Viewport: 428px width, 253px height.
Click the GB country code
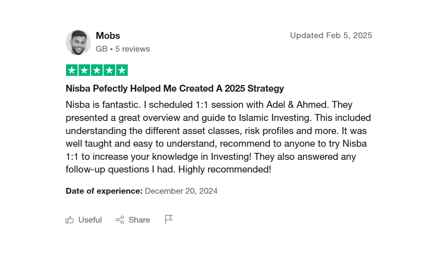[102, 49]
